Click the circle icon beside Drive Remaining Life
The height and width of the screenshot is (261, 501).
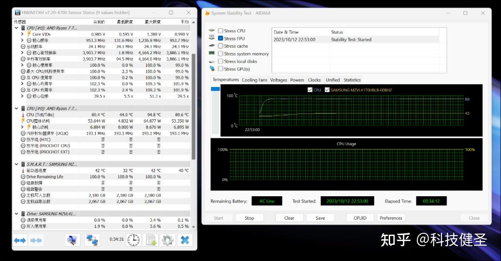(x=23, y=177)
